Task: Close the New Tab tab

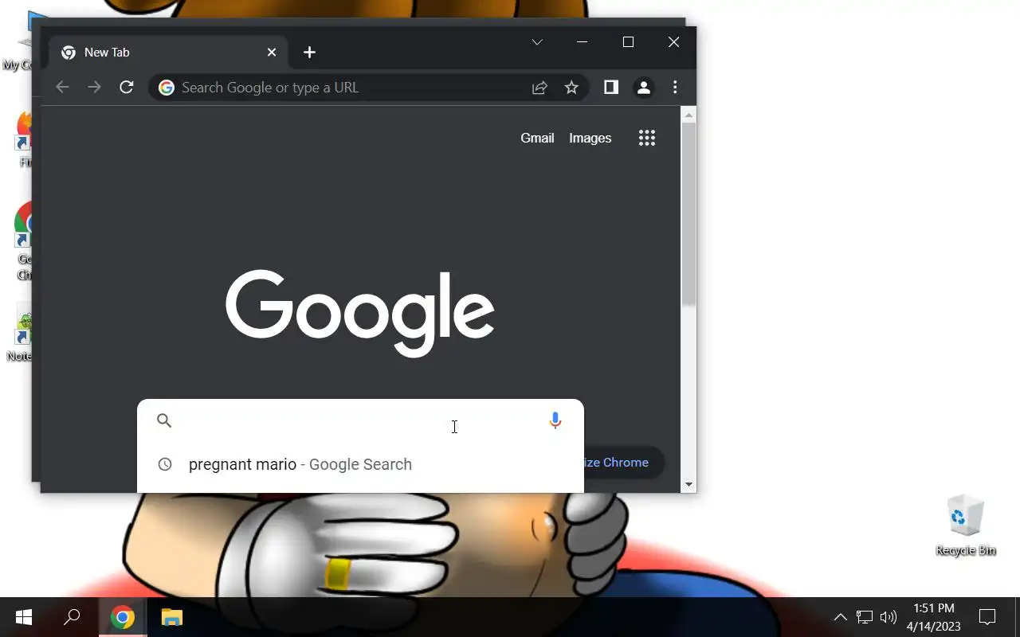Action: [x=272, y=53]
